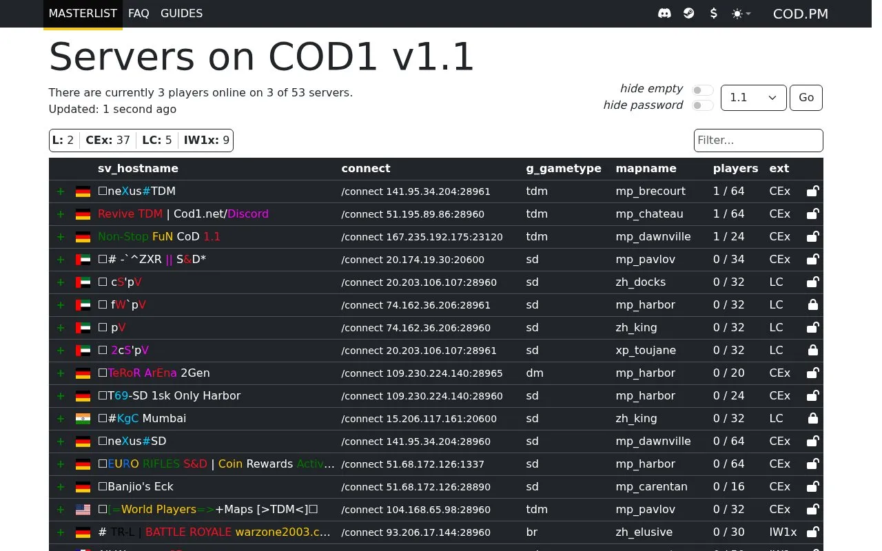
Task: Click the IW1x: 9 count filter
Action: click(x=207, y=141)
